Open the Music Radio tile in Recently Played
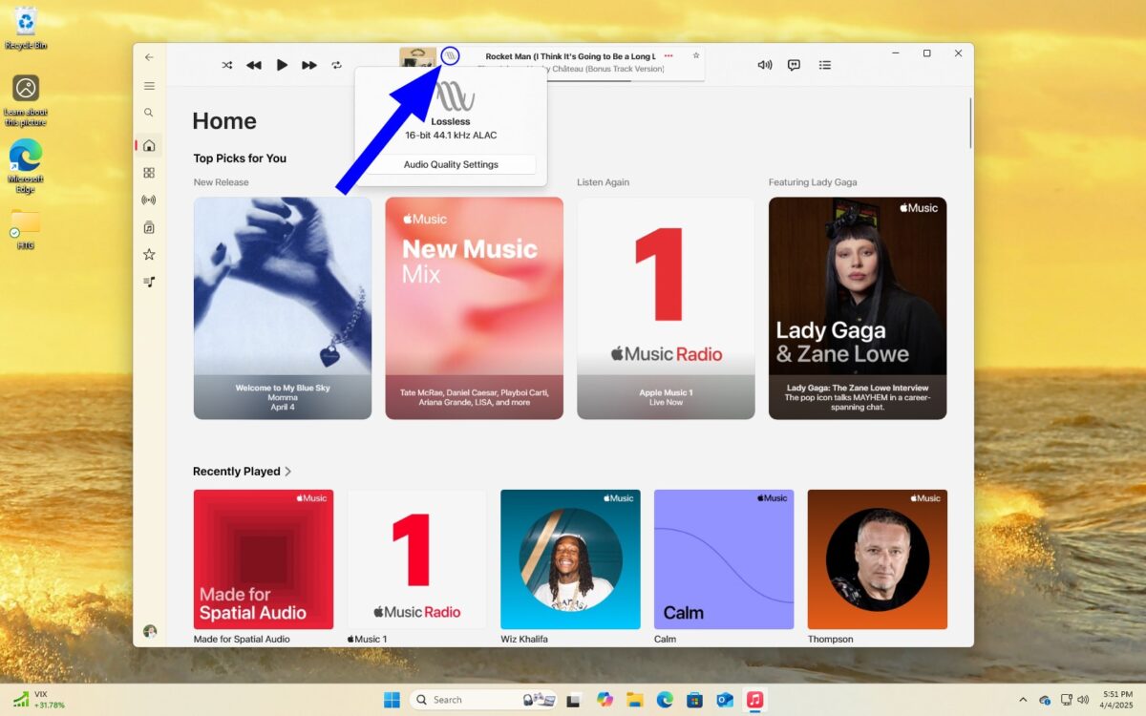 (416, 559)
